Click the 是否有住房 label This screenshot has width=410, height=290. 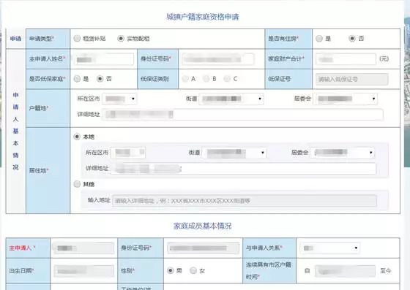(283, 39)
